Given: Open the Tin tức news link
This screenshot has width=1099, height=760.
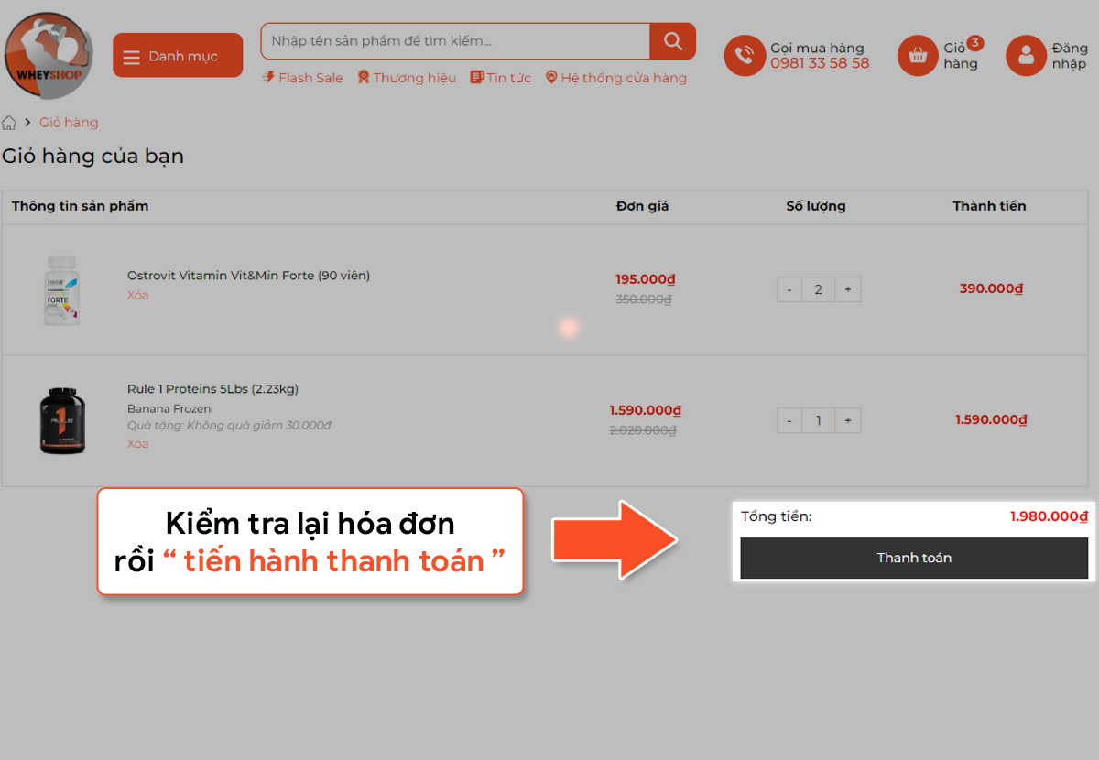Looking at the screenshot, I should 501,78.
